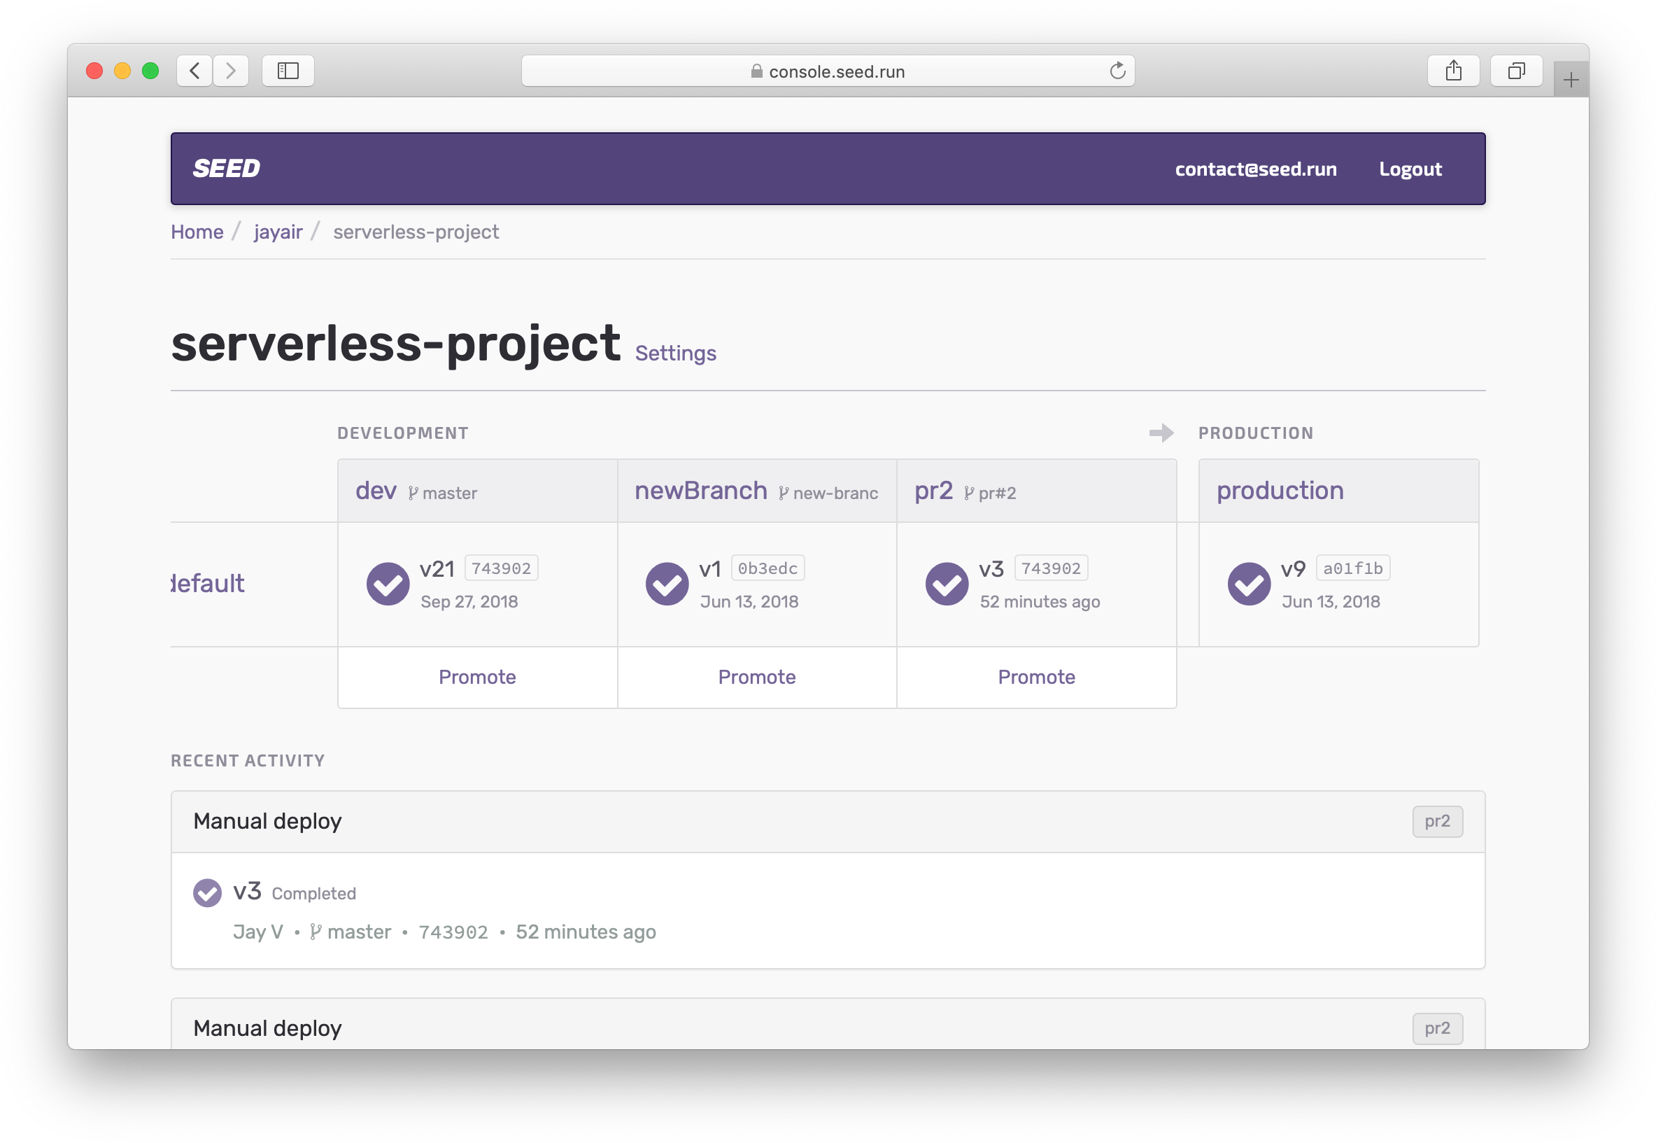Click the pr2 v3 checkmark status icon
1656x1143 pixels.
pyautogui.click(x=947, y=584)
